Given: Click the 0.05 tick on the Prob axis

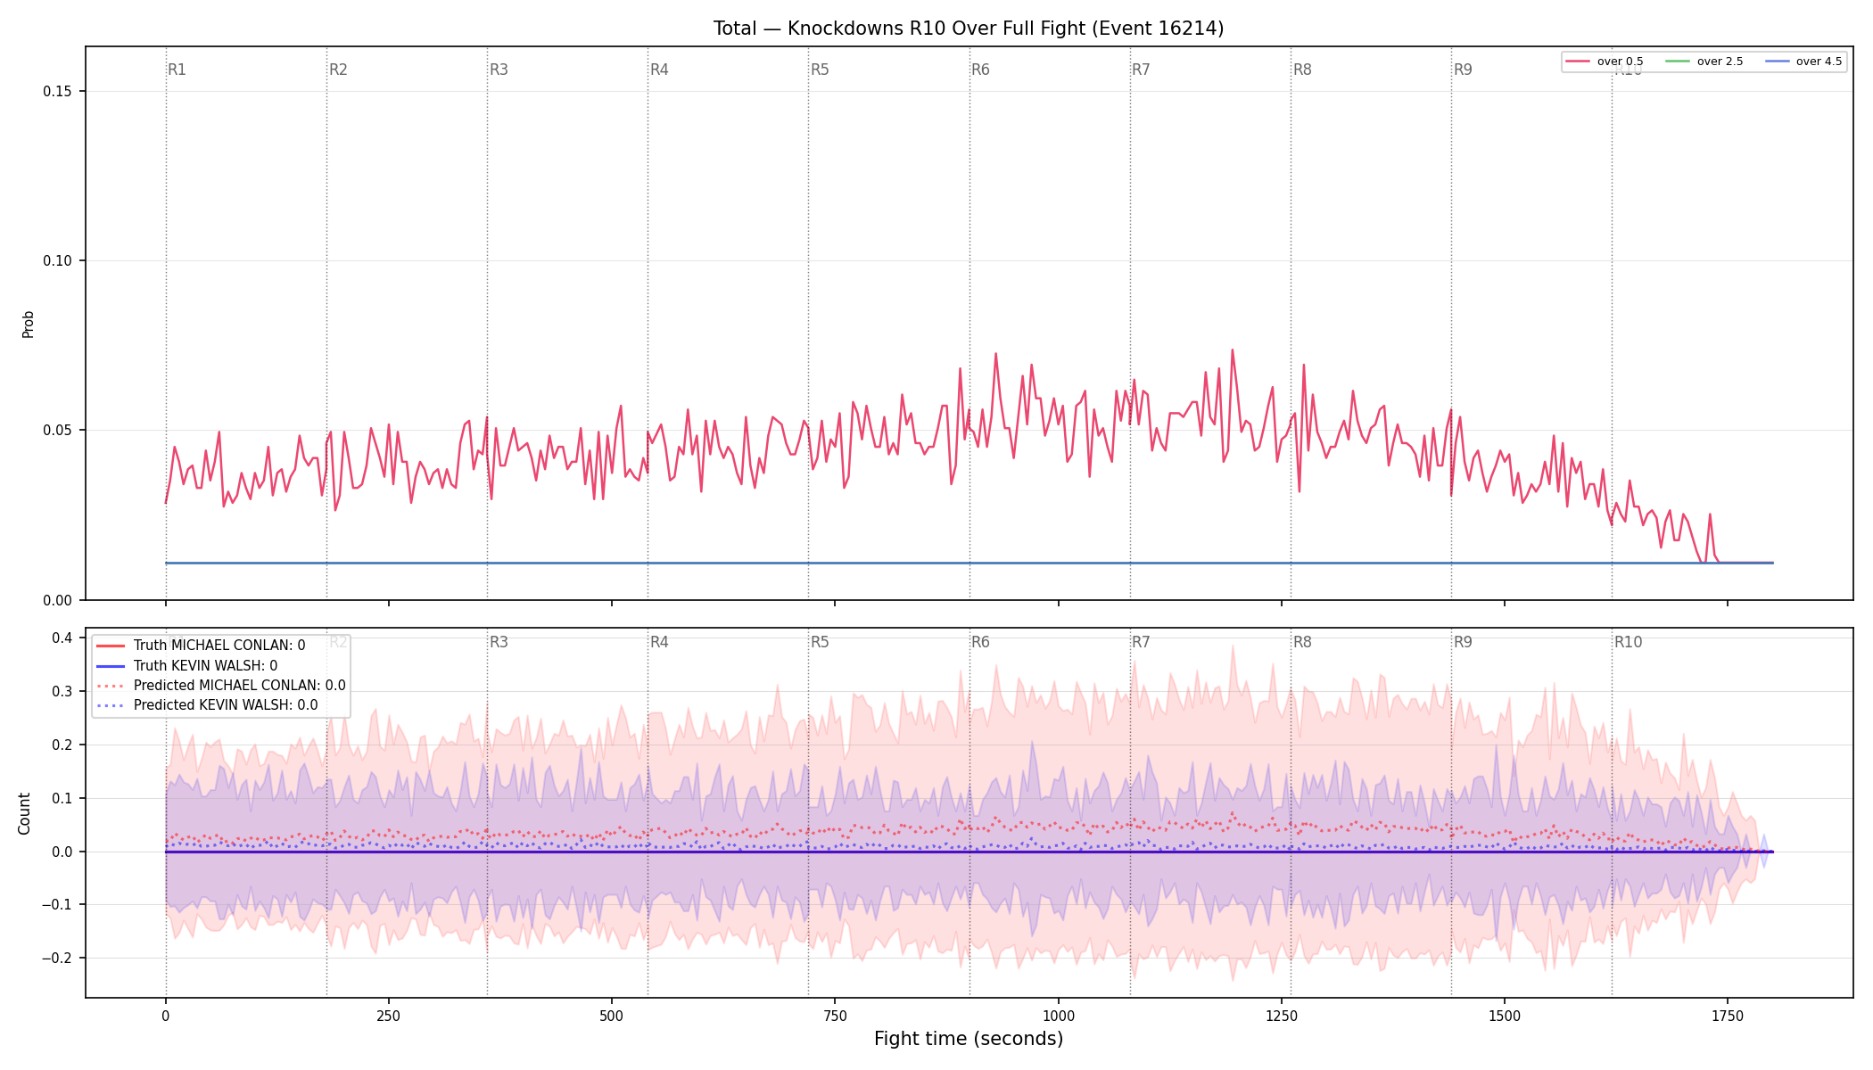Looking at the screenshot, I should click(x=58, y=431).
